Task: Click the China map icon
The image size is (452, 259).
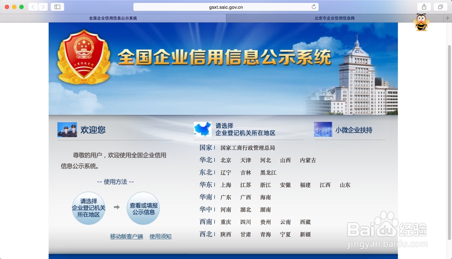Action: [x=202, y=129]
